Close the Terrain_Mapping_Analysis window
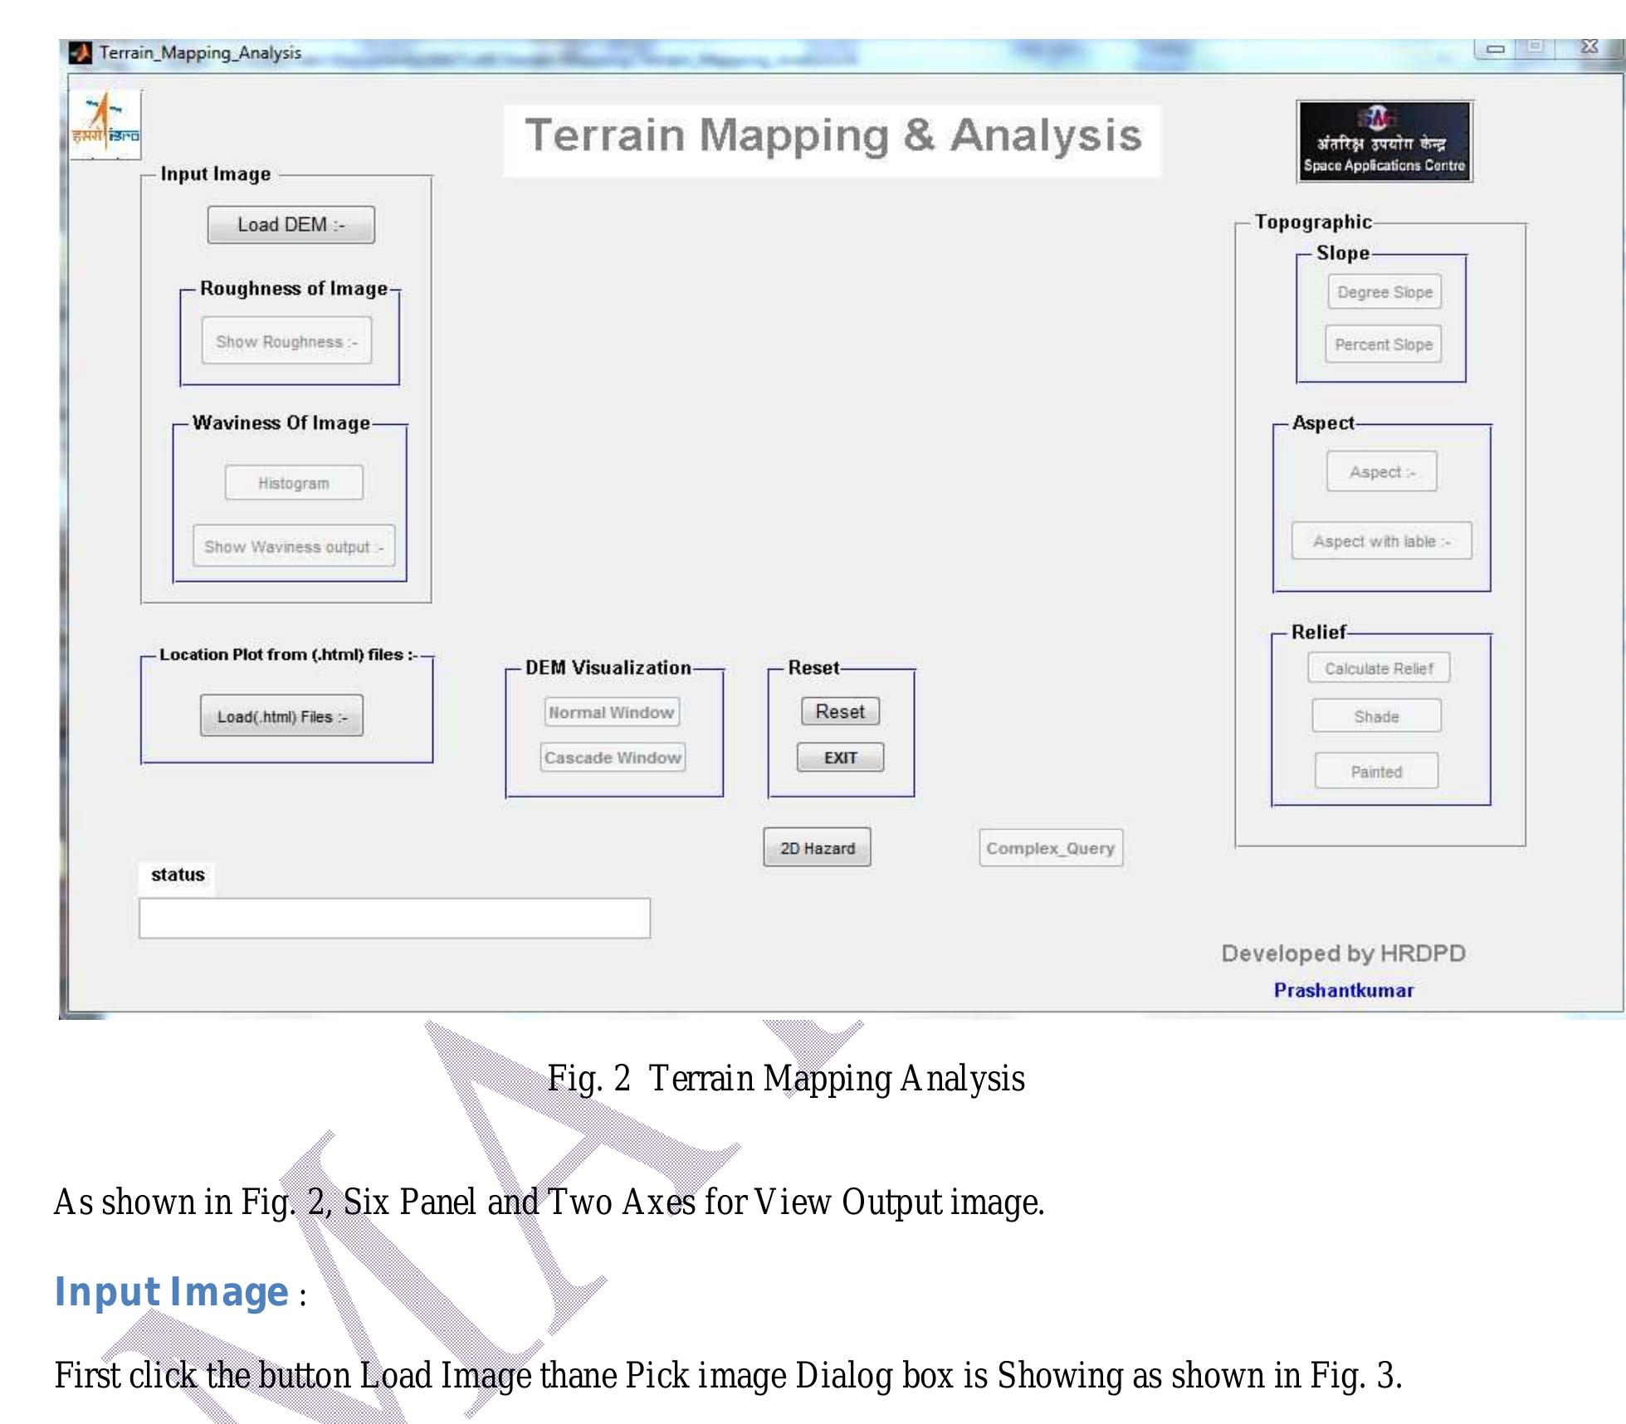Image resolution: width=1626 pixels, height=1424 pixels. (x=1589, y=47)
